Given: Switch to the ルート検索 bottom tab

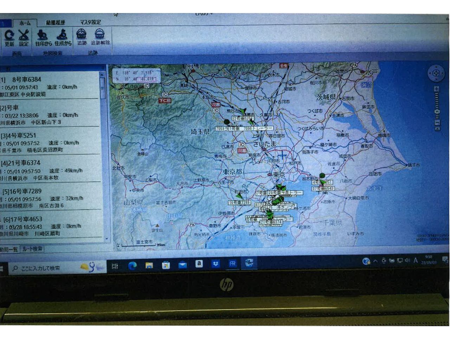Looking at the screenshot, I should coord(32,249).
